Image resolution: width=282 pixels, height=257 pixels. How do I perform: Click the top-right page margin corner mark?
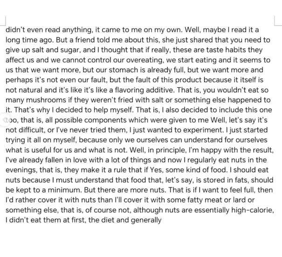pyautogui.click(x=278, y=20)
